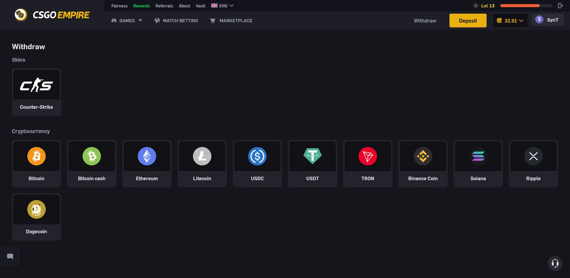Click the coin stack balance icon
Image resolution: width=570 pixels, height=278 pixels.
499,20
